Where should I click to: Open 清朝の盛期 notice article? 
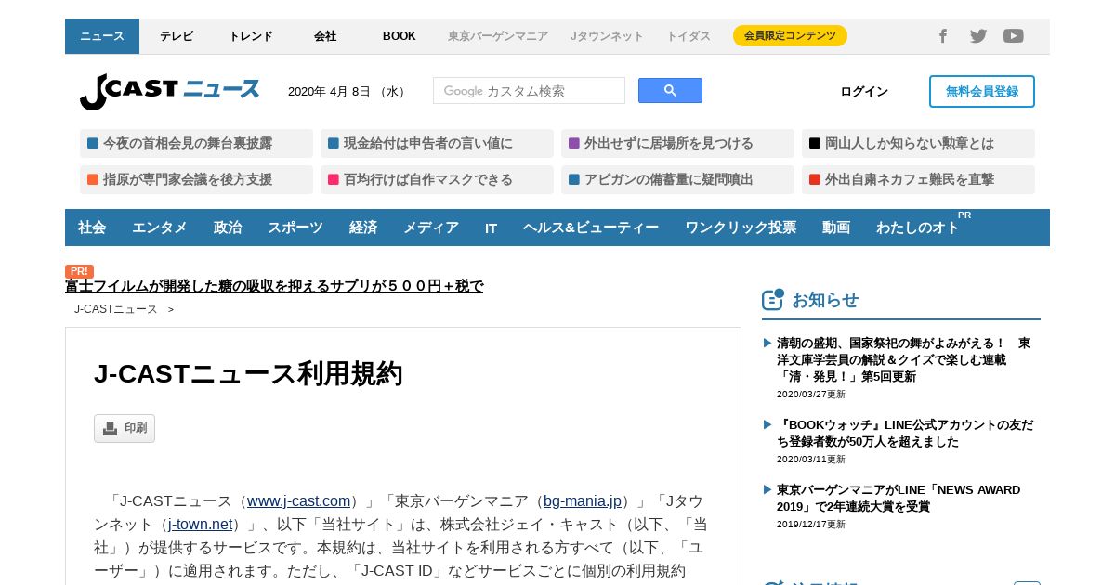pos(903,359)
